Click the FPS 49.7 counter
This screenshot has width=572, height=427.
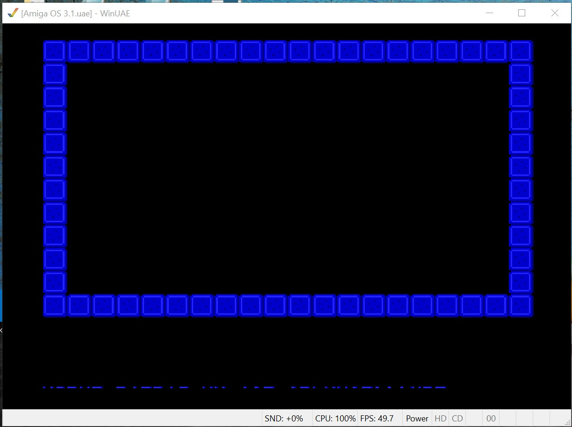377,419
